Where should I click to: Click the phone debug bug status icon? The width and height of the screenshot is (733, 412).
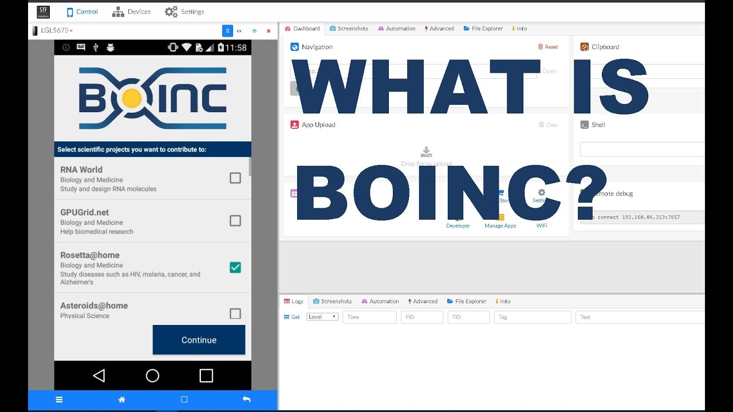(x=111, y=47)
